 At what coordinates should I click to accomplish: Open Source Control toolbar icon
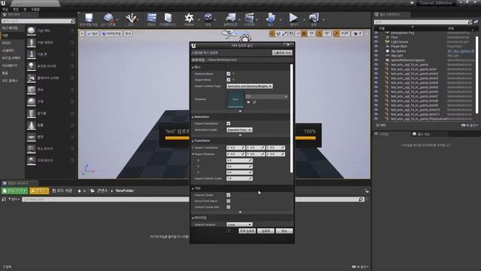[x=108, y=18]
